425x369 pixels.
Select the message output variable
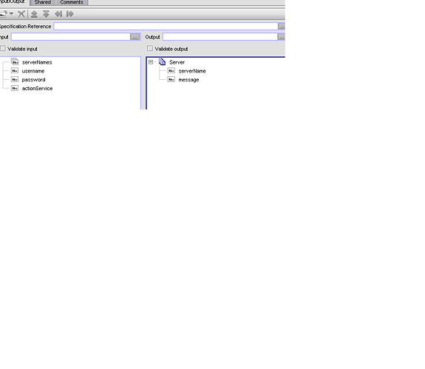tap(188, 80)
